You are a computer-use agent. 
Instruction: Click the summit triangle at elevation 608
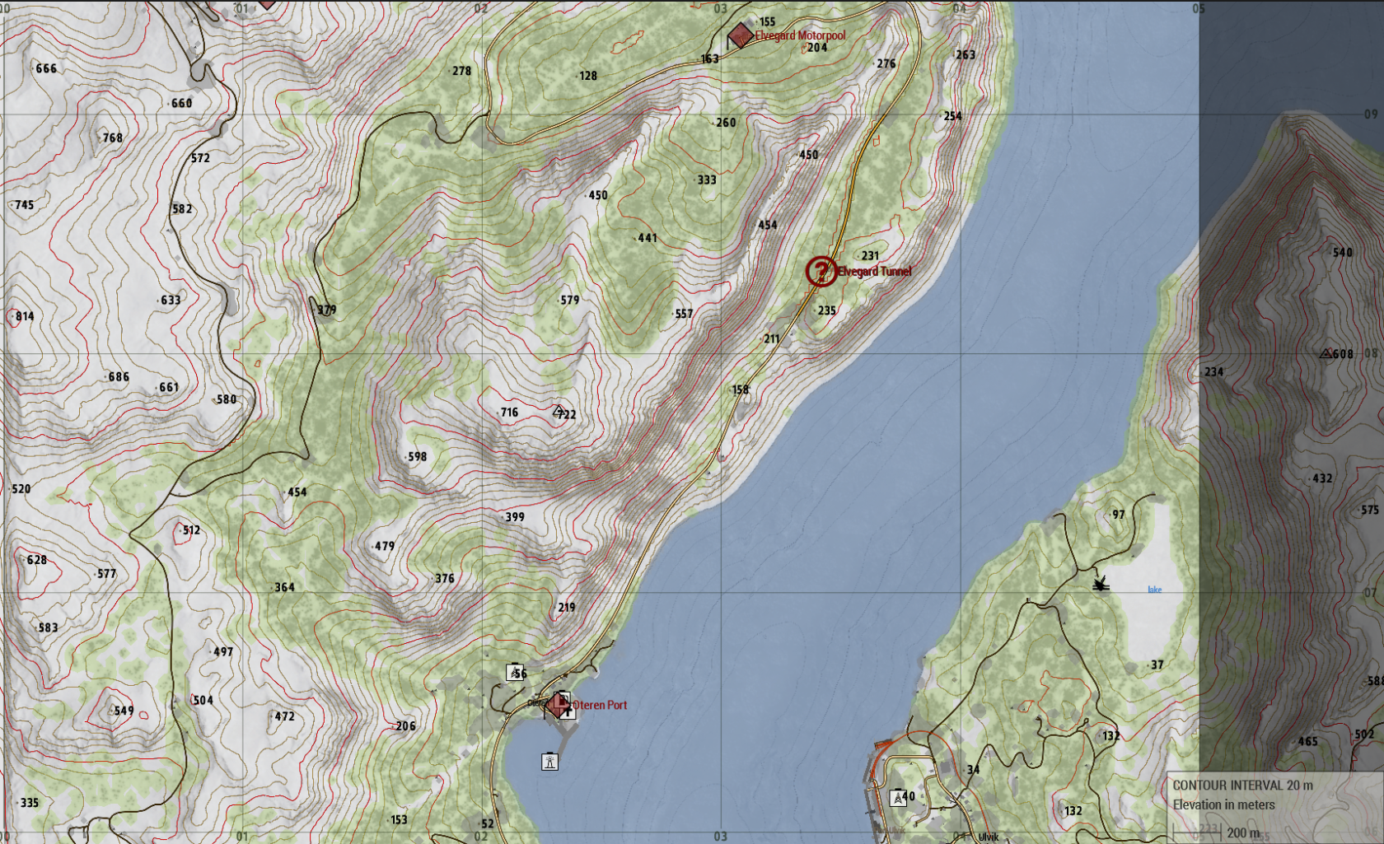[x=1326, y=353]
